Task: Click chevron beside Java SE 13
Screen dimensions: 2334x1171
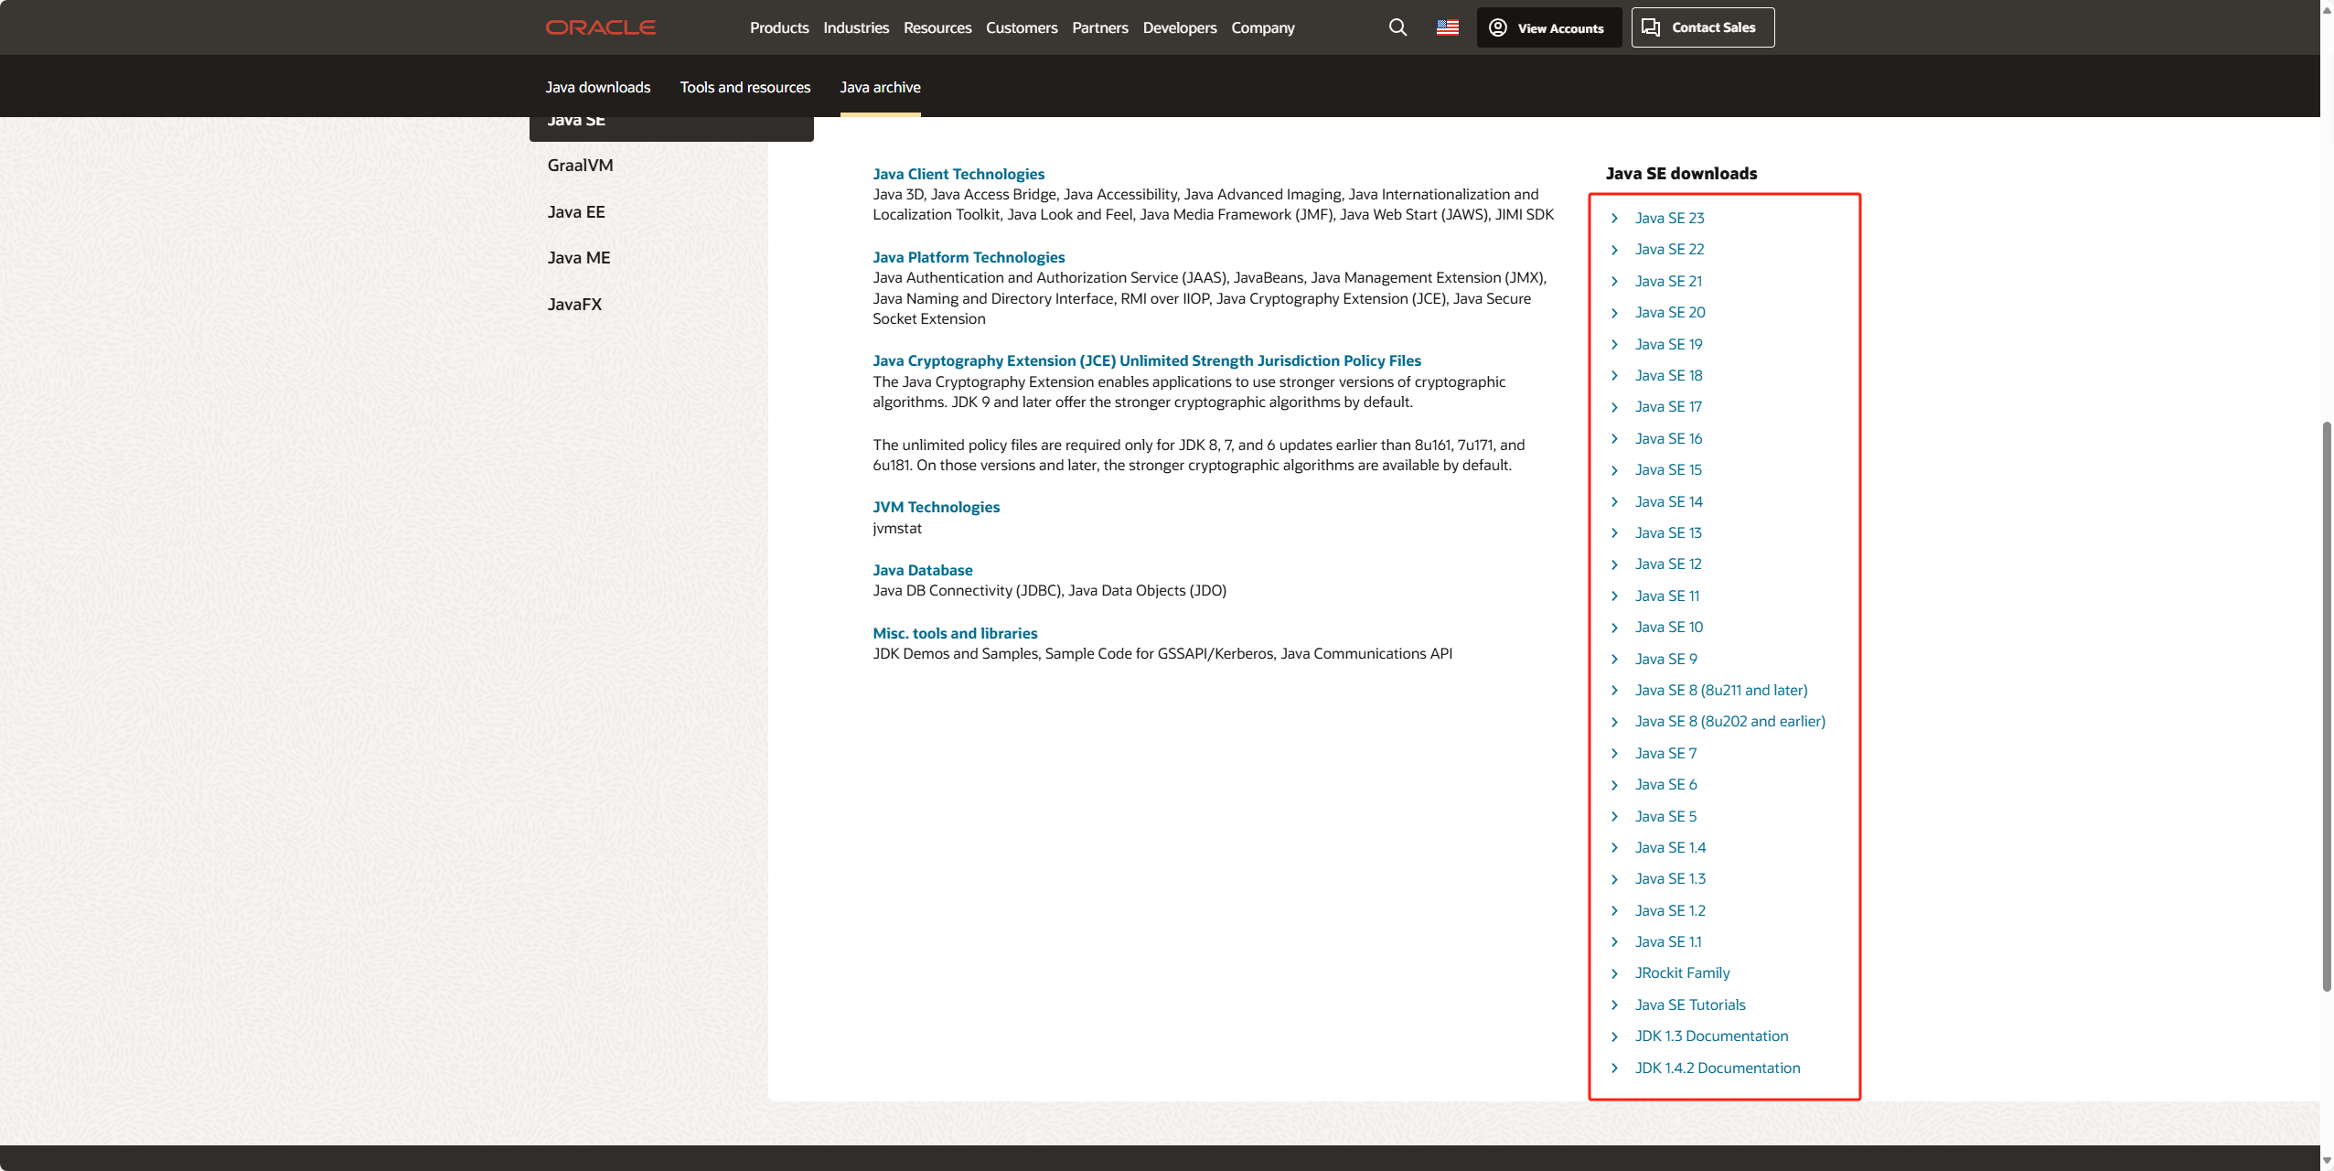Action: [1615, 533]
